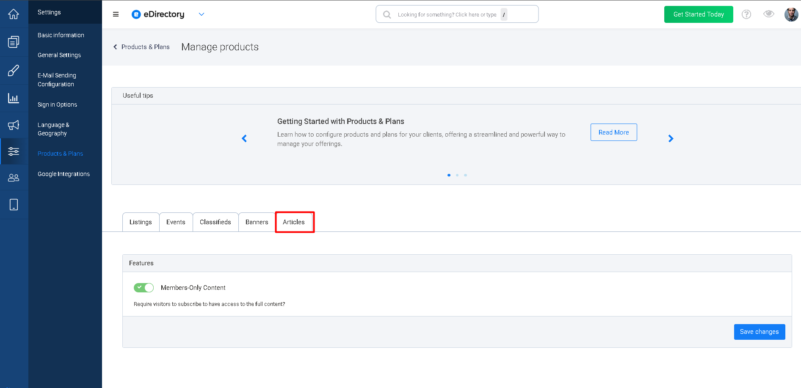Viewport: 801px width, 388px height.
Task: Select the second carousel dot indicator
Action: tap(457, 175)
